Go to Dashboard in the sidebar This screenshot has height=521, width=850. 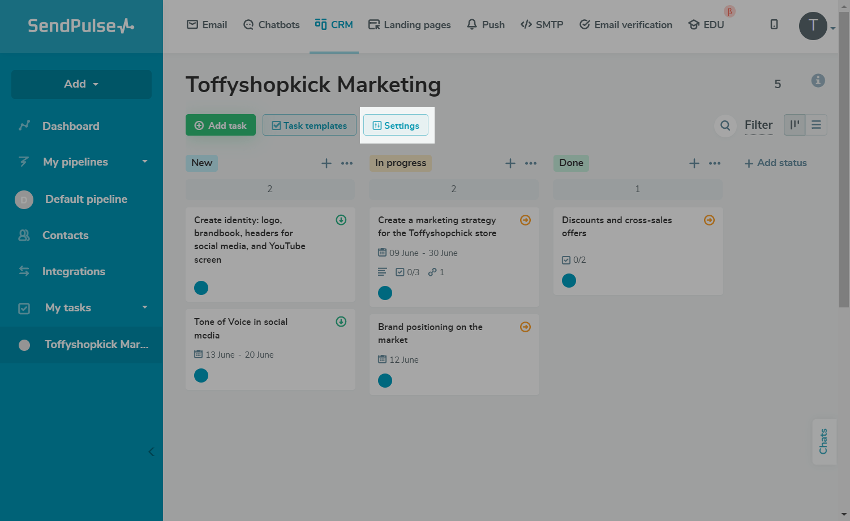coord(71,126)
